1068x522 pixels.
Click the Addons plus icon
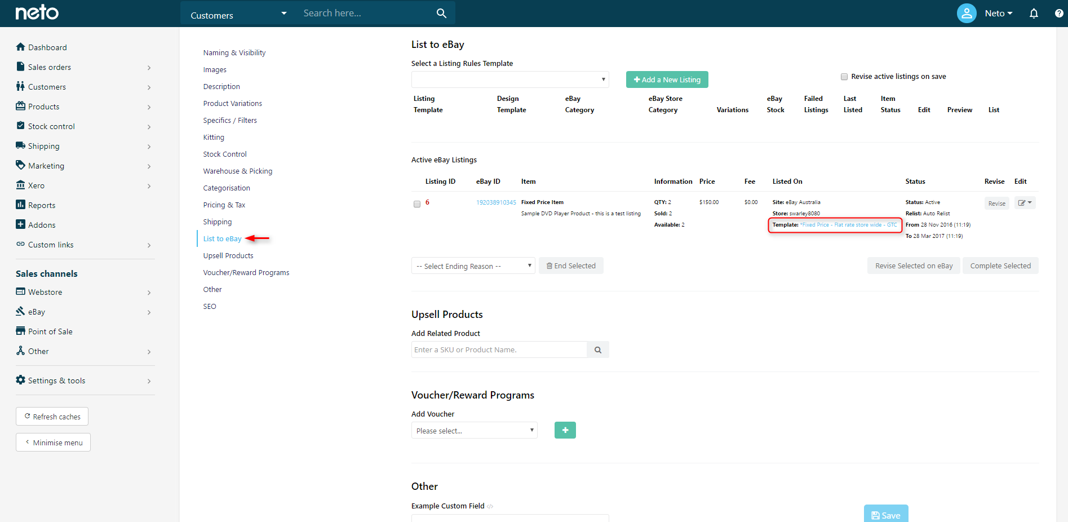[x=21, y=224]
